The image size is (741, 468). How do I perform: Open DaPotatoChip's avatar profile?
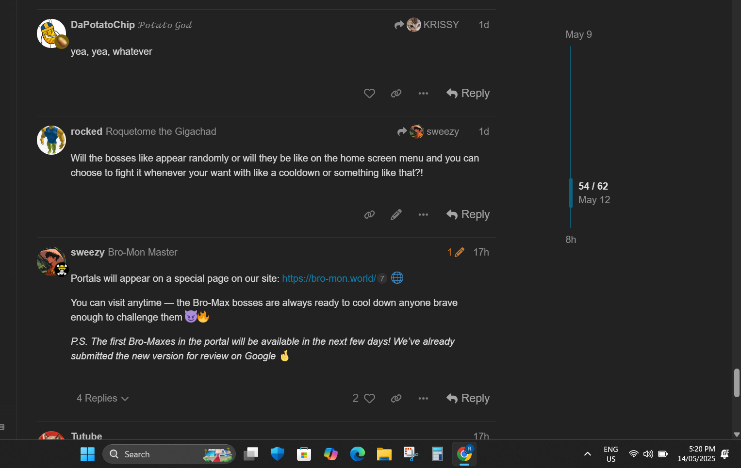point(51,33)
